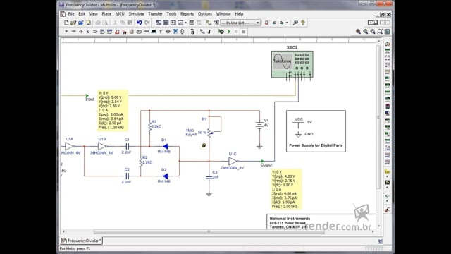Click the green Run simulation button
The image size is (451, 254).
coord(229,32)
